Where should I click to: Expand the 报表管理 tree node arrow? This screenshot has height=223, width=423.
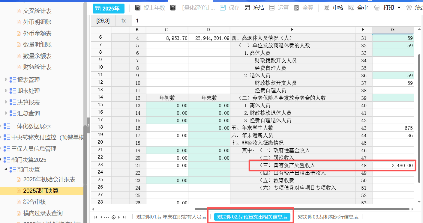[x=6, y=80]
